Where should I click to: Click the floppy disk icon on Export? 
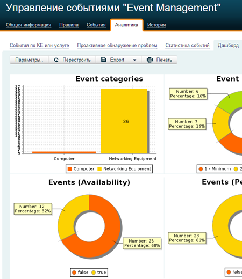click(x=104, y=60)
